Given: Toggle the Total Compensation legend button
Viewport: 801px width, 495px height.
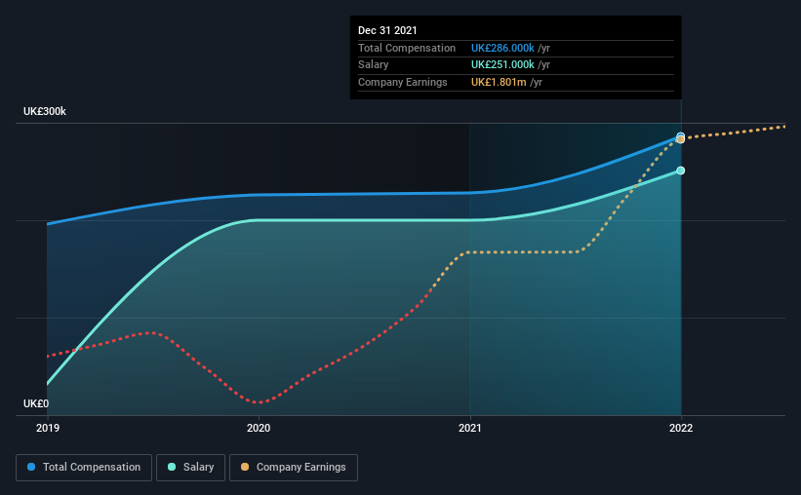Looking at the screenshot, I should (84, 468).
